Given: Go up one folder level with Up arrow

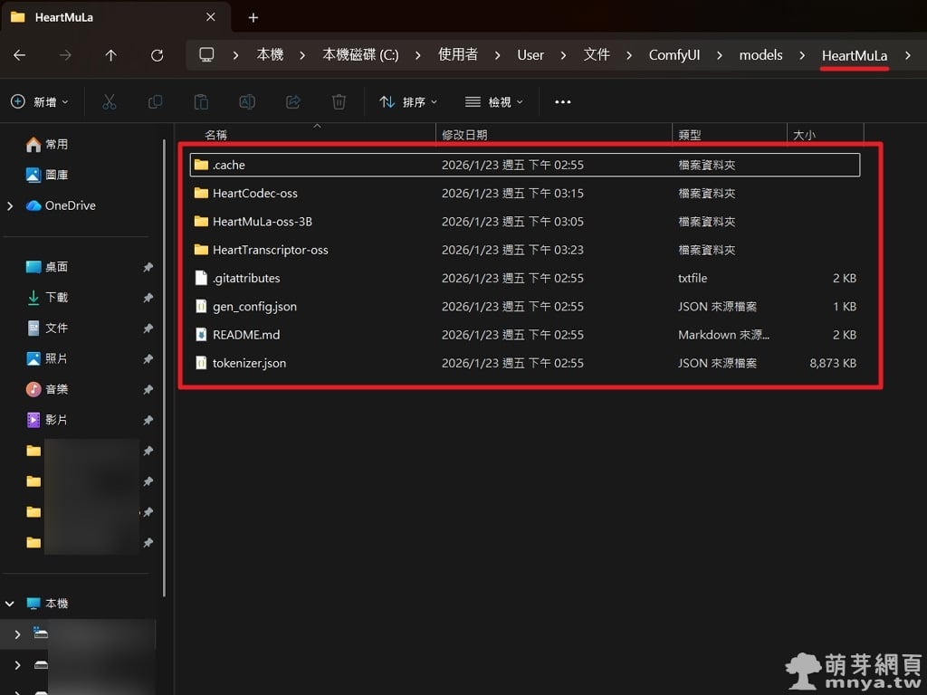Looking at the screenshot, I should (110, 55).
